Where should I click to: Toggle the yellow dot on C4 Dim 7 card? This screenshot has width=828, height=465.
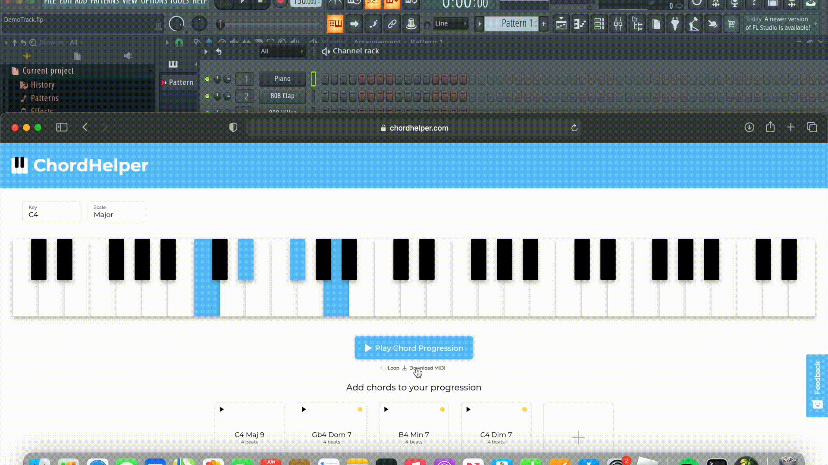(x=524, y=409)
